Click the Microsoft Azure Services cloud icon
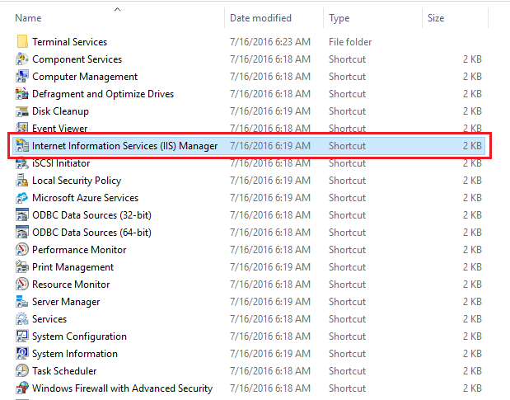This screenshot has height=400, width=510. (x=22, y=198)
